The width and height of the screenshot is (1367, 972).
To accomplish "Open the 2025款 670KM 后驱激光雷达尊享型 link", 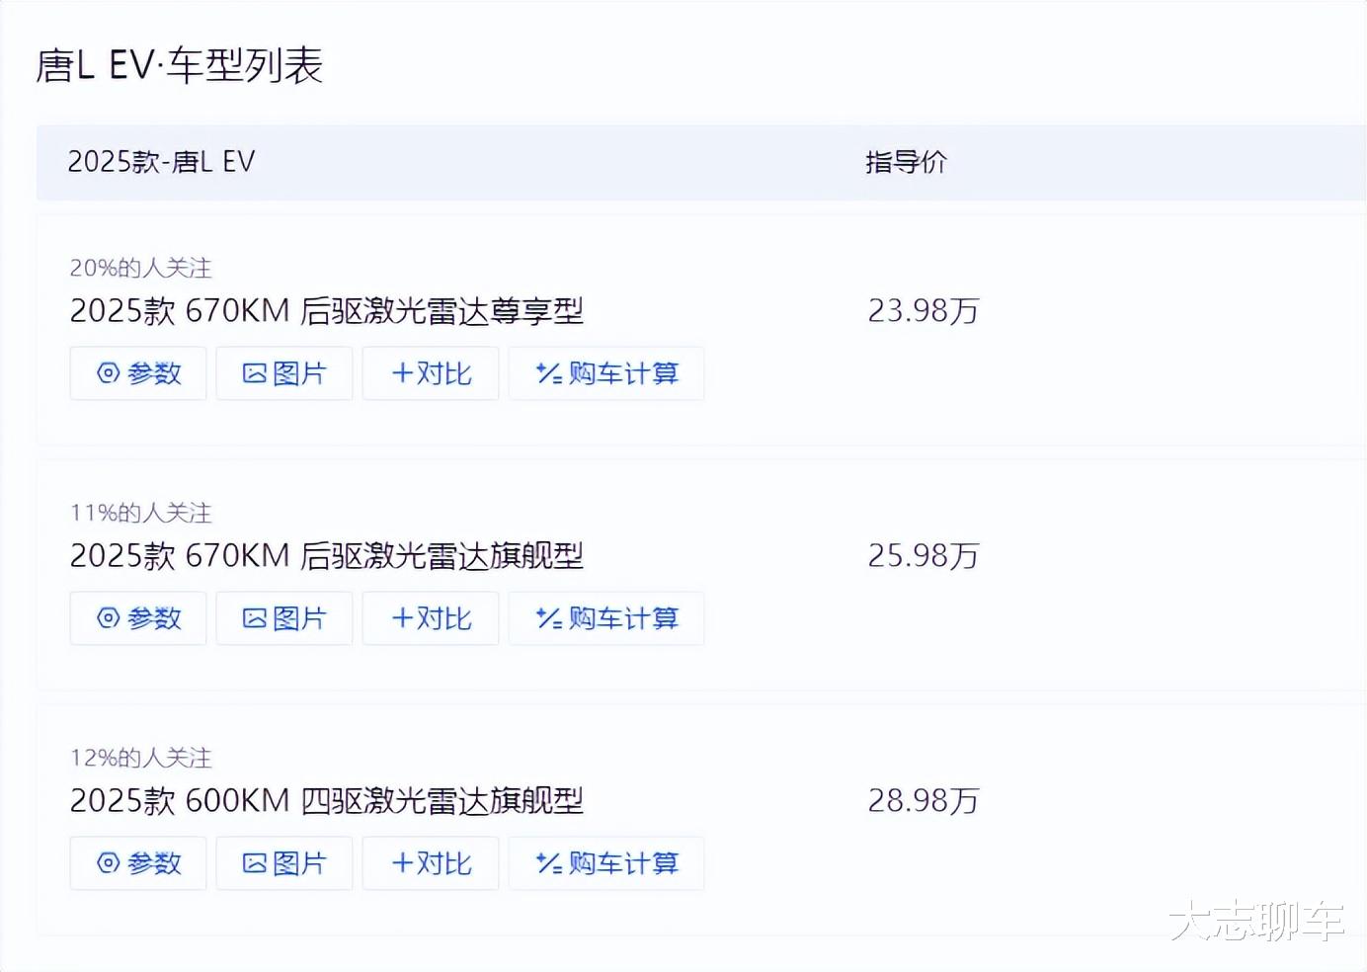I will pos(326,311).
